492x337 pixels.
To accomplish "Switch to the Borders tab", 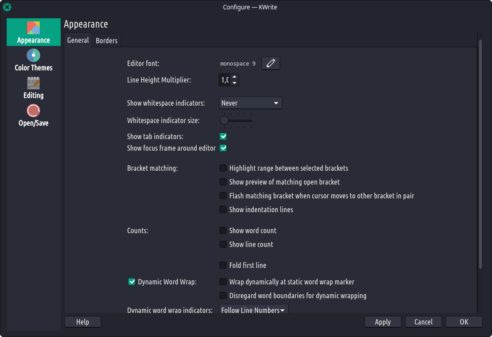I will tap(107, 41).
